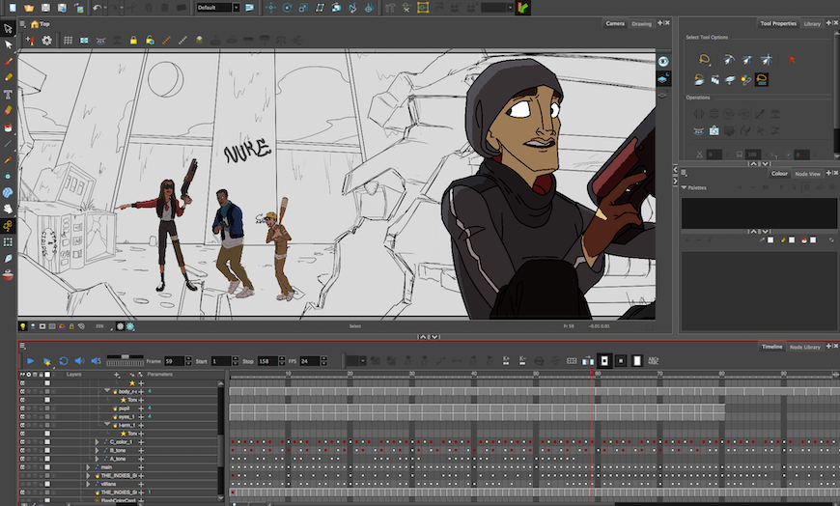The image size is (840, 506).
Task: Select the Brush tool in the left toolbar
Action: click(x=9, y=60)
